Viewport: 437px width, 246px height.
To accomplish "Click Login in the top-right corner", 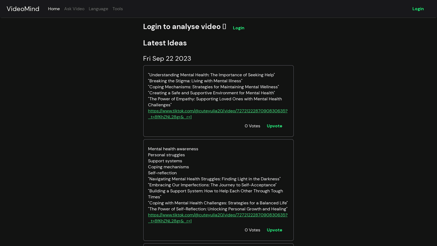I will point(418,9).
